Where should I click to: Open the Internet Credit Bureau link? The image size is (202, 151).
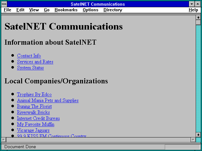click(38, 118)
